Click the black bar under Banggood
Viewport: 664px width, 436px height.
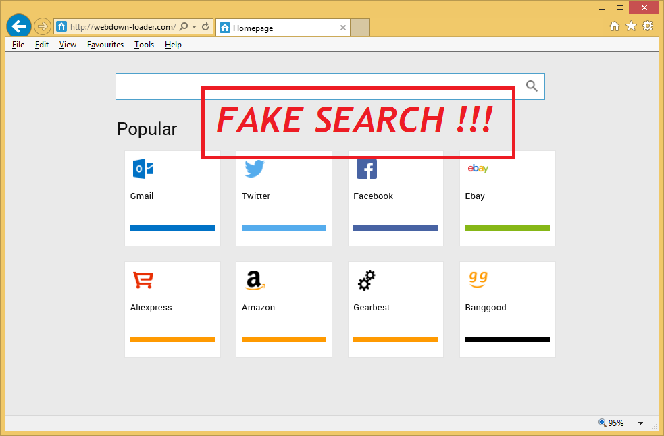pyautogui.click(x=507, y=339)
